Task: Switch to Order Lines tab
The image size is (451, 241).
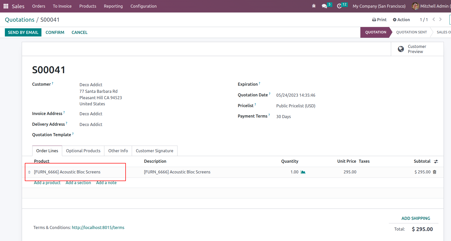Action: (47, 151)
